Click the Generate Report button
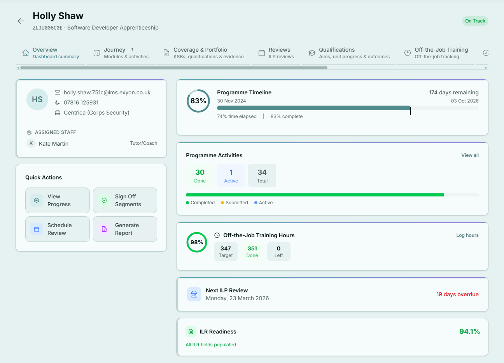The image size is (504, 363). coord(125,229)
